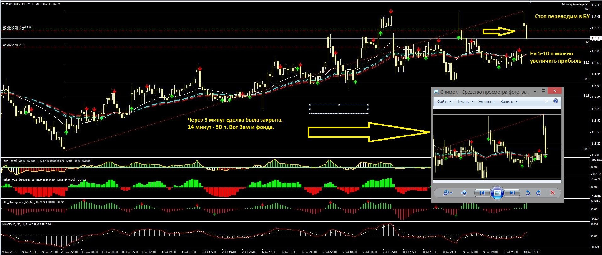Show hidden toolbar commands chevron in photo viewer
This screenshot has height=255, width=602.
pyautogui.click(x=547, y=101)
